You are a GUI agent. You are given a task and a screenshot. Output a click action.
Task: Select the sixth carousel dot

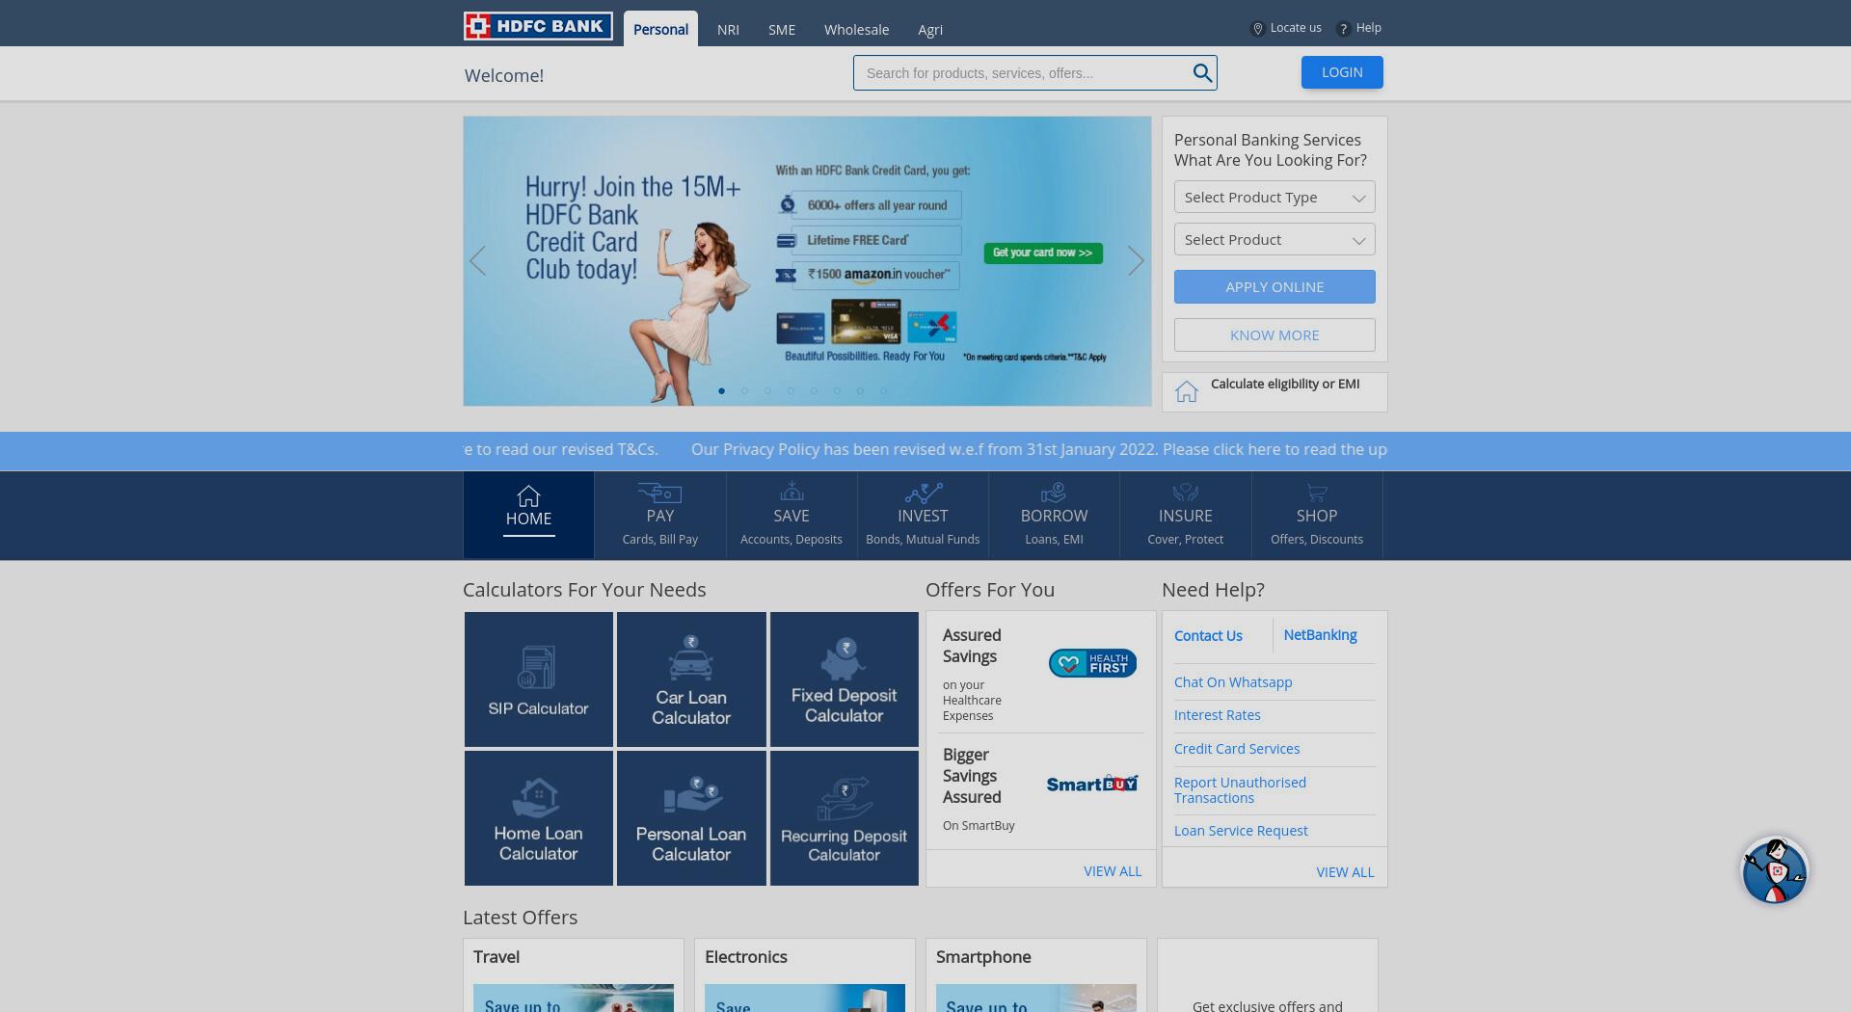pos(837,391)
